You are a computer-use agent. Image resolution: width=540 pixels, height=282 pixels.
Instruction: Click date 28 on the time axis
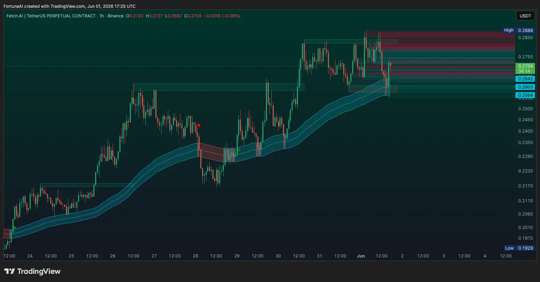[195, 256]
